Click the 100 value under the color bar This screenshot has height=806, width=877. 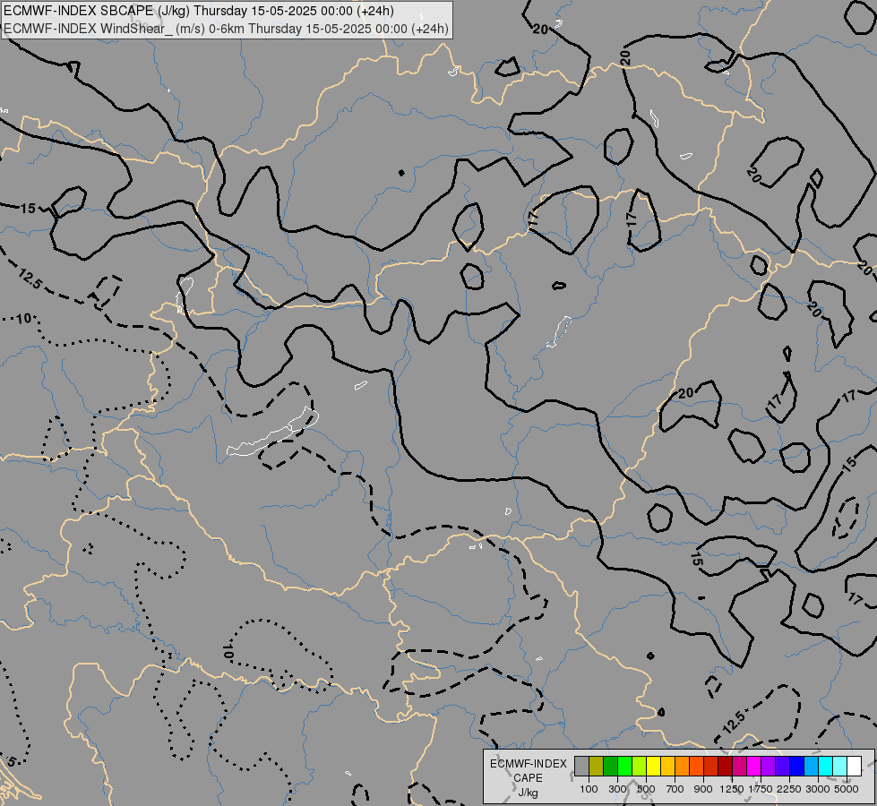pos(589,789)
